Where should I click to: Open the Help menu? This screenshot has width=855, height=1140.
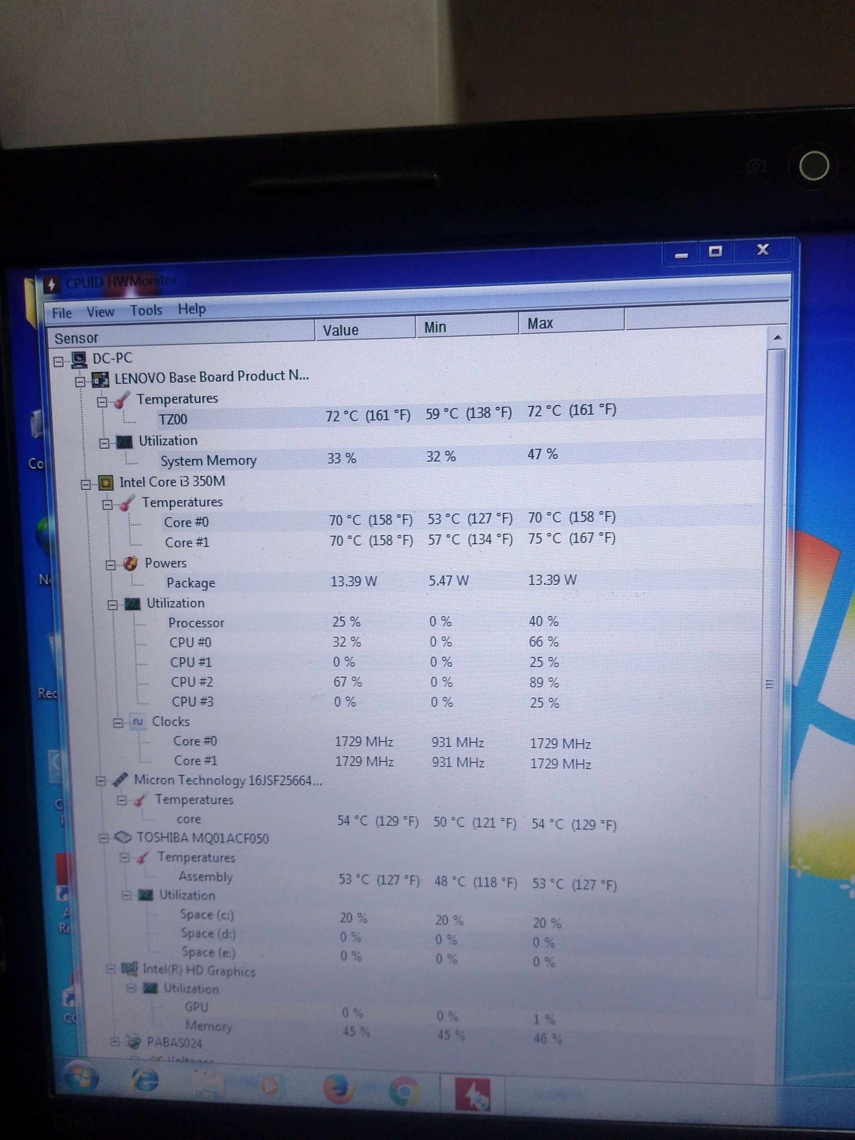coord(192,309)
